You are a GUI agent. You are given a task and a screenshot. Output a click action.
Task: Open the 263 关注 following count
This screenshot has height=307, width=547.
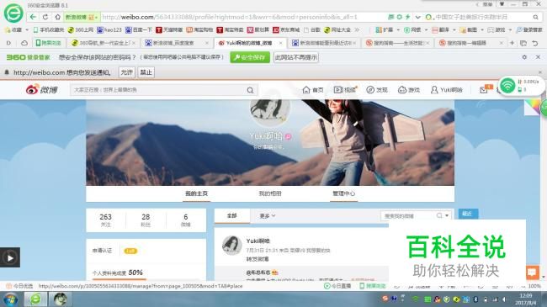(x=106, y=220)
